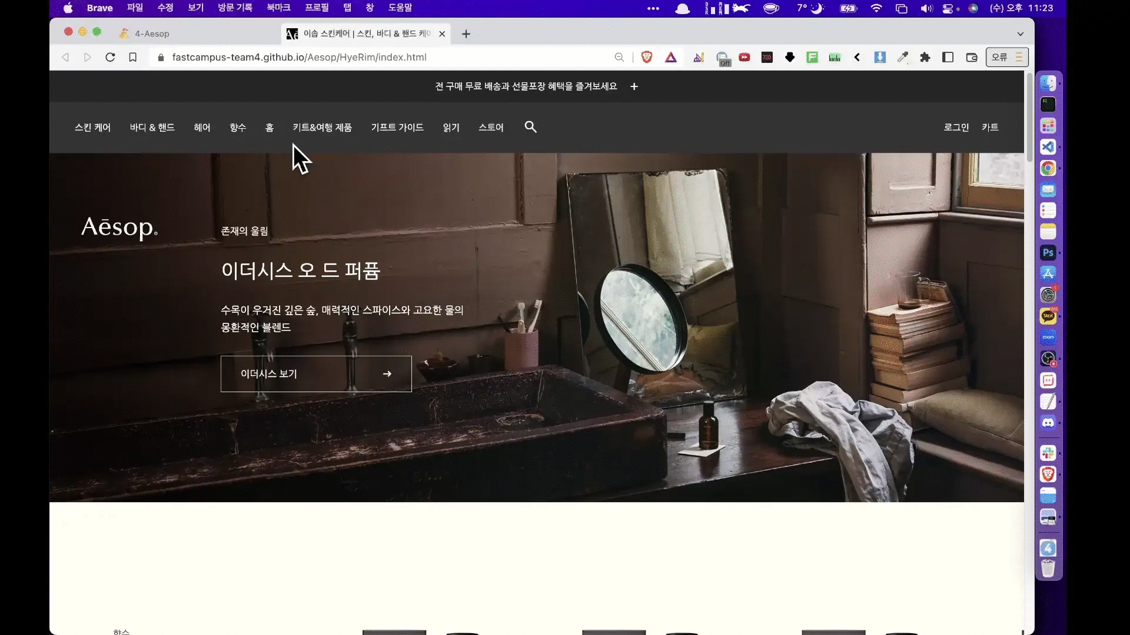Viewport: 1130px width, 635px height.
Task: Open the 읽기 navigation item
Action: pyautogui.click(x=451, y=128)
